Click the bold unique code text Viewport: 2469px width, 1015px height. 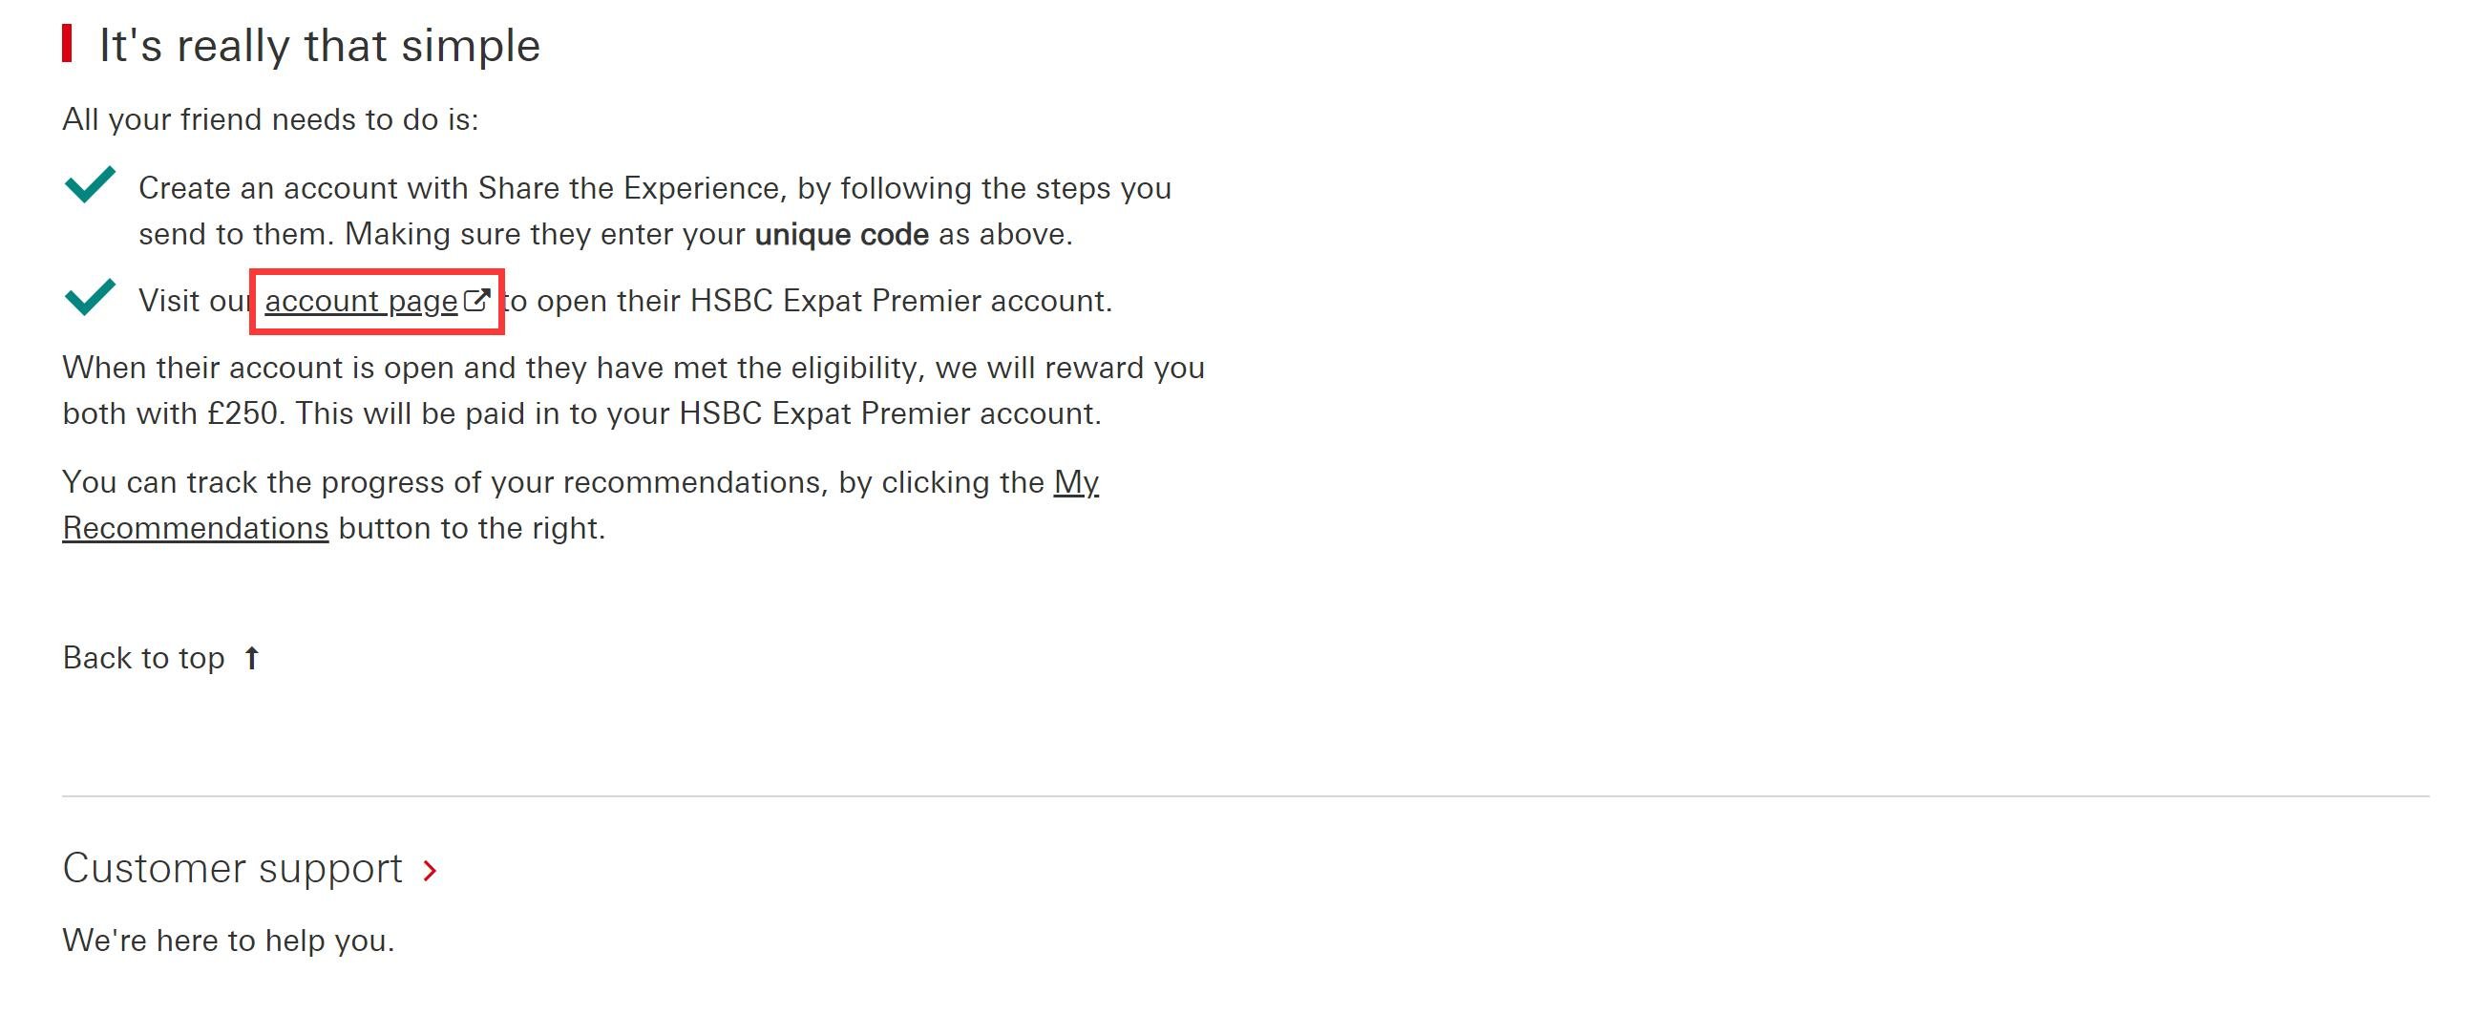[841, 235]
